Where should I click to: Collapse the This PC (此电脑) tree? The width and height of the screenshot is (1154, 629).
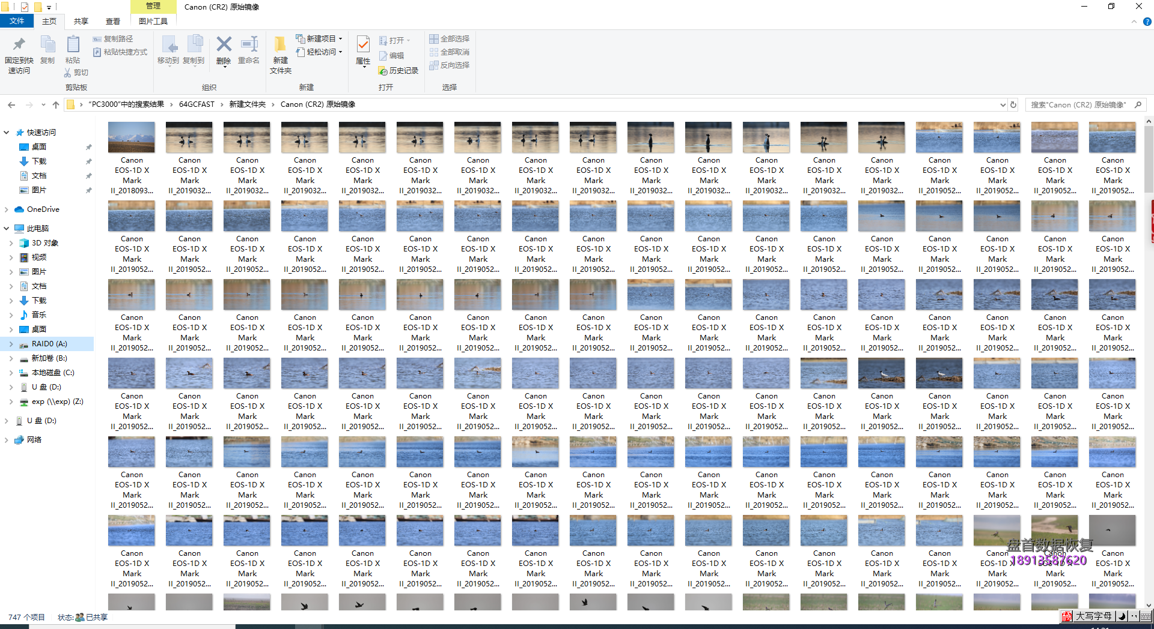click(x=6, y=229)
